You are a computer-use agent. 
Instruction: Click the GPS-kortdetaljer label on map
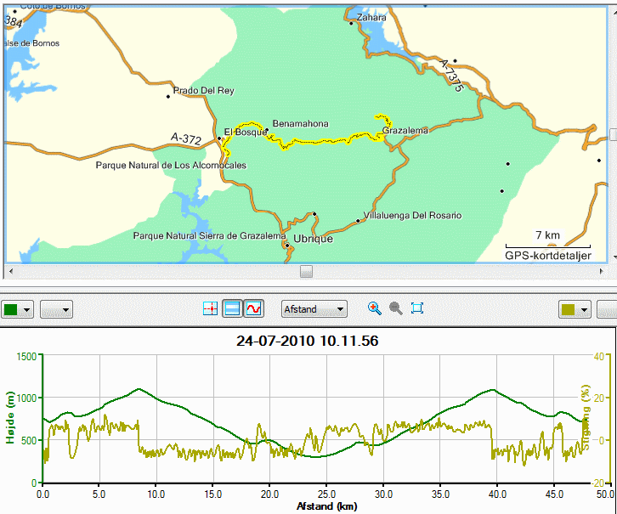548,256
